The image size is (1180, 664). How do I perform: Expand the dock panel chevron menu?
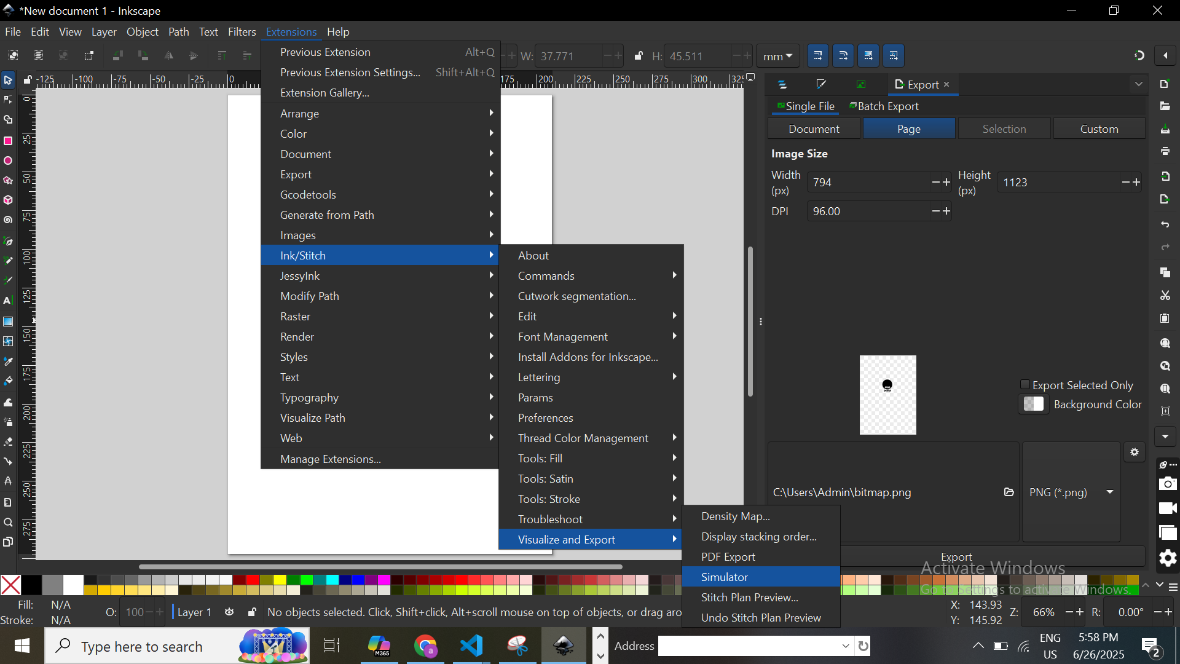tap(1139, 84)
